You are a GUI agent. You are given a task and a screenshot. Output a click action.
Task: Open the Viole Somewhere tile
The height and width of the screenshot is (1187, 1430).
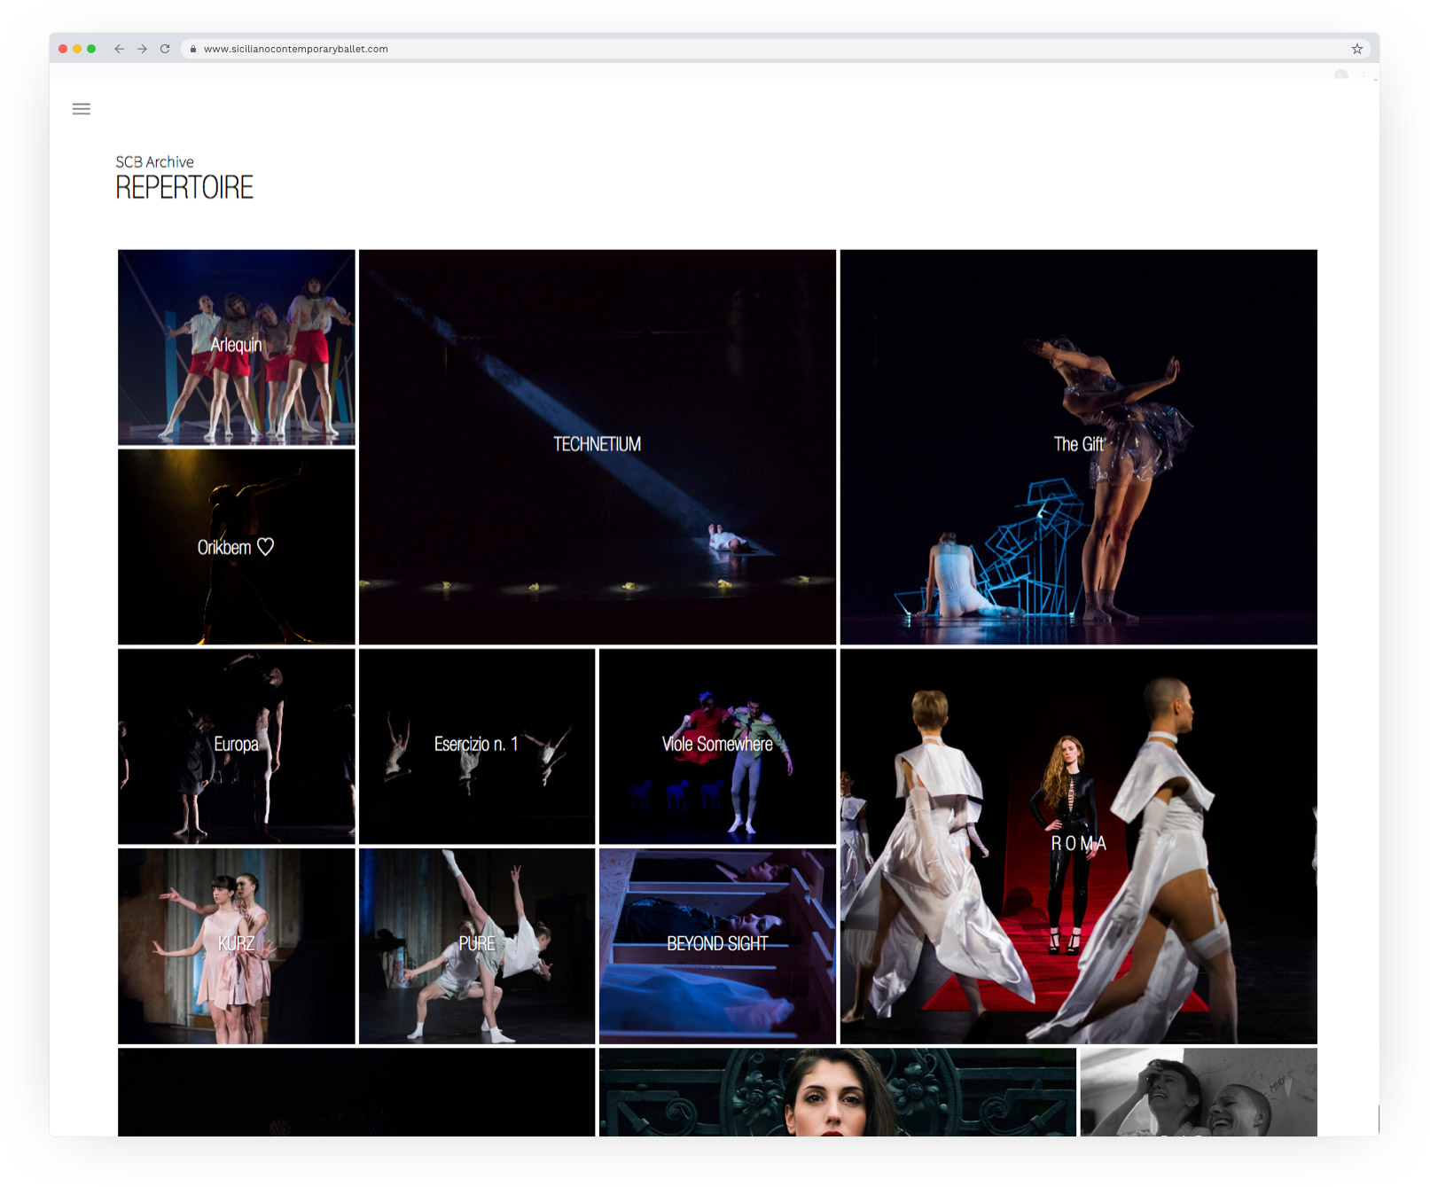click(717, 746)
